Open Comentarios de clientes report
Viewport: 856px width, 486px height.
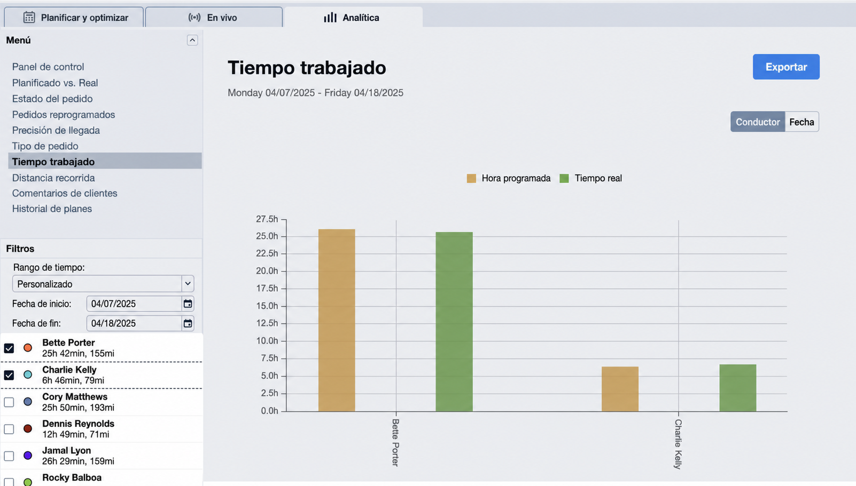coord(65,193)
